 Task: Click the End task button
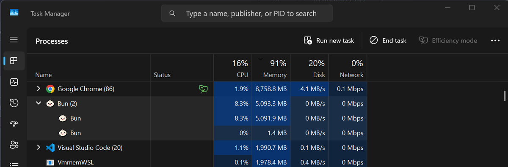pyautogui.click(x=388, y=40)
